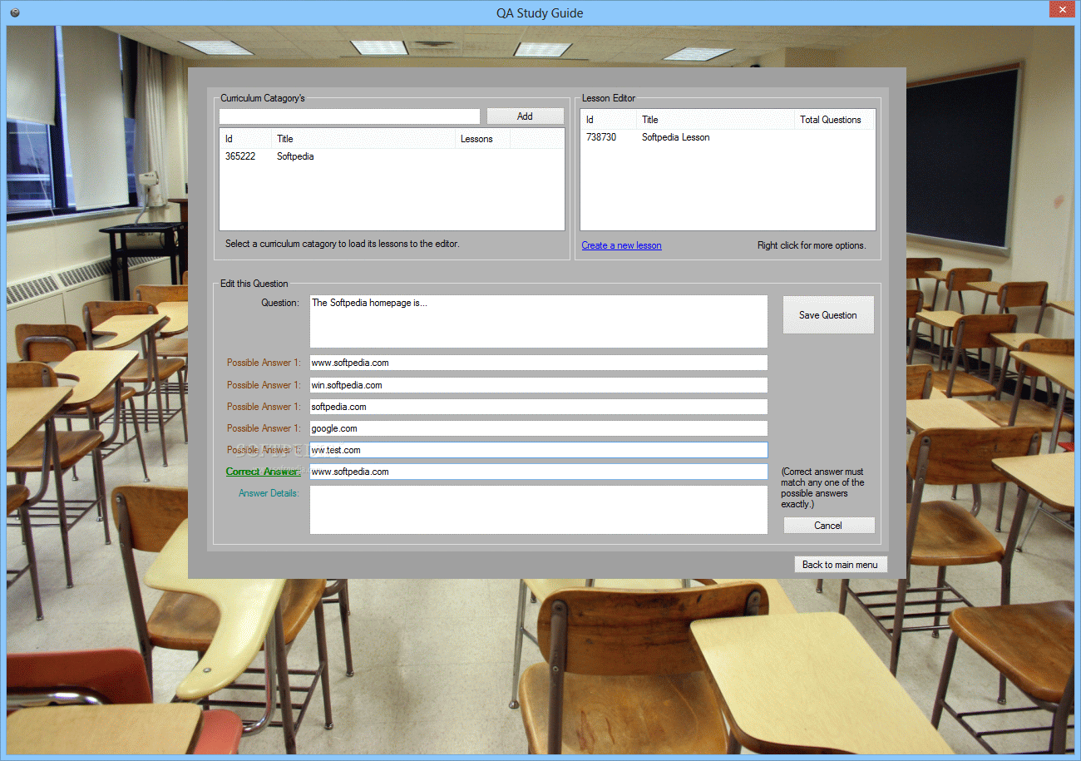
Task: Click the Id column header in the category list
Action: click(x=246, y=139)
